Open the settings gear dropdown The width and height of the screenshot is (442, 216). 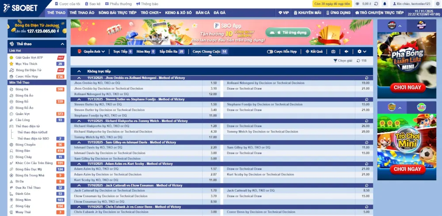[361, 52]
